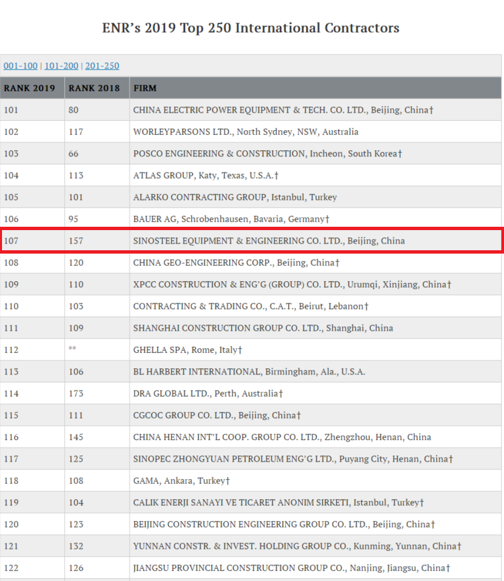Viewport: 504px width, 581px height.
Task: Select Bauer AG, Schrobenhausen entry
Action: coord(232,219)
